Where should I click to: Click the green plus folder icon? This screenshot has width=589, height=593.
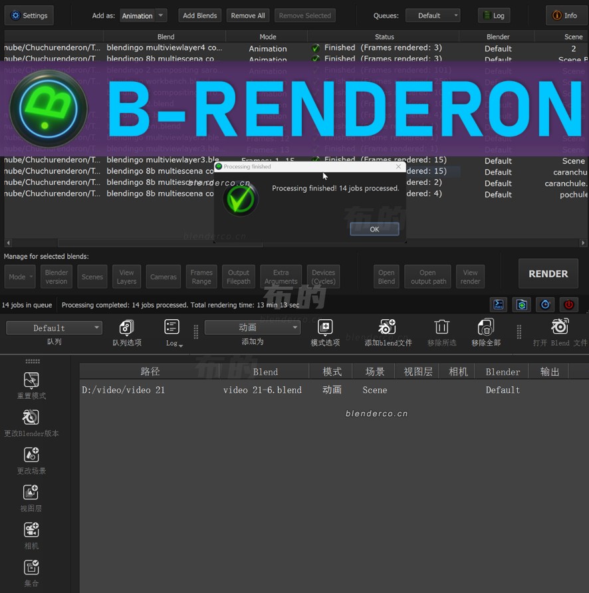click(522, 305)
